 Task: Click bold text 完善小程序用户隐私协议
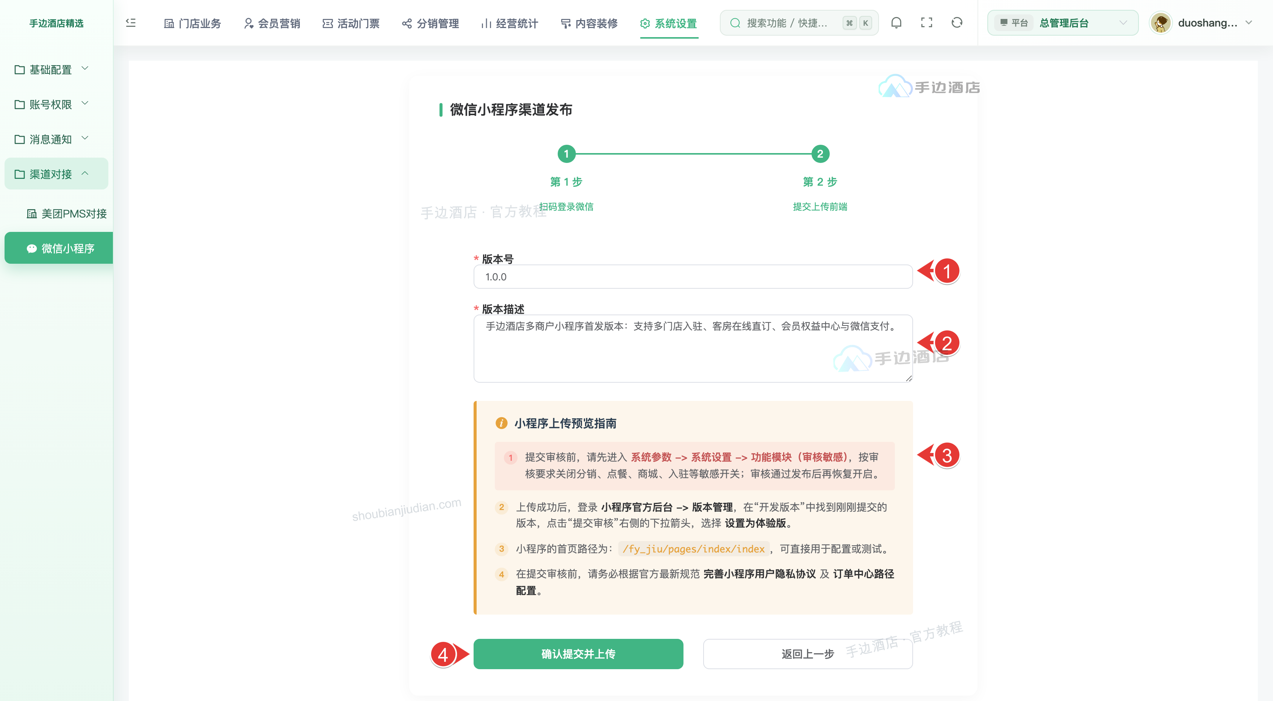[x=760, y=573]
